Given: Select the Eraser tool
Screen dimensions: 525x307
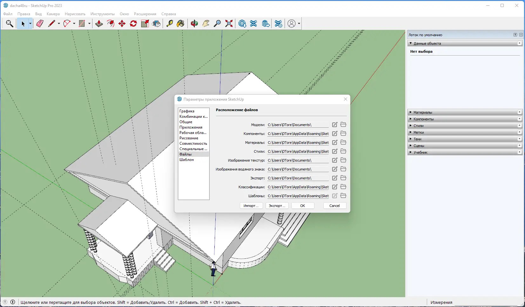Looking at the screenshot, I should point(40,23).
